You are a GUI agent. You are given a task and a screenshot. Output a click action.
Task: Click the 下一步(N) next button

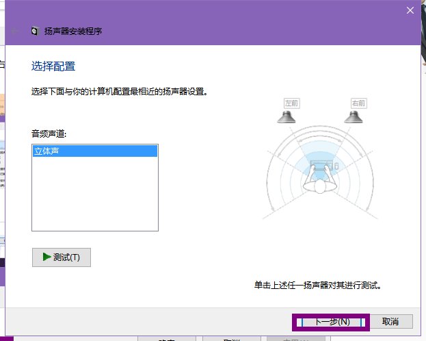coord(331,323)
